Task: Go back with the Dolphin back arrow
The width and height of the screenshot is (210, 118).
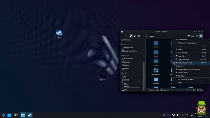Action: 123,36
